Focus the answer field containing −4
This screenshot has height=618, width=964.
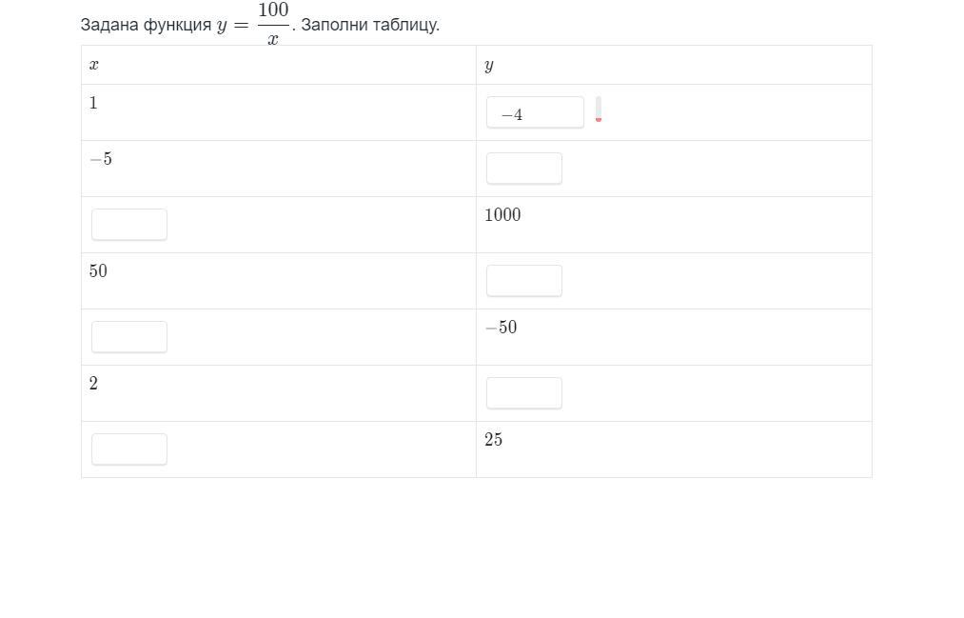pyautogui.click(x=535, y=112)
